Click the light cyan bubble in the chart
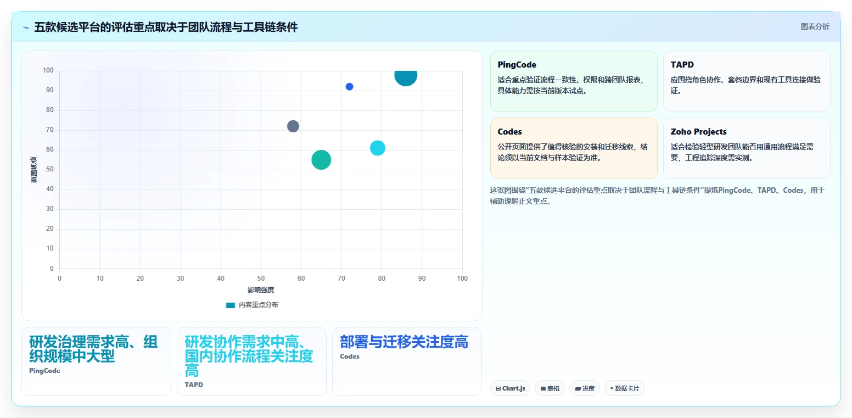This screenshot has width=852, height=418. pyautogui.click(x=377, y=148)
